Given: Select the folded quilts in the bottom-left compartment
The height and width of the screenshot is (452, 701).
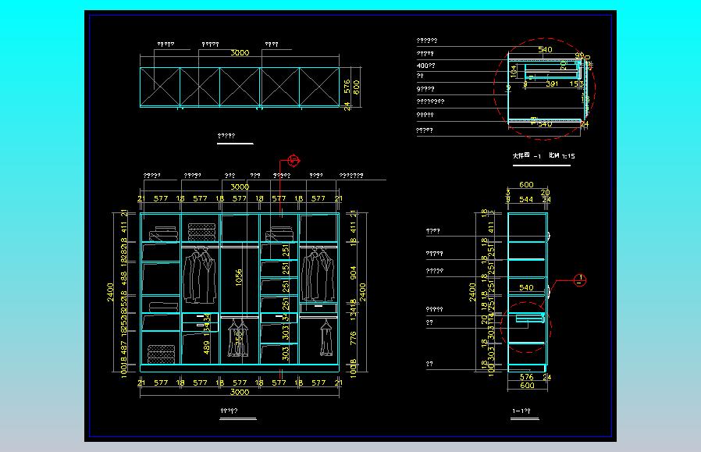Looking at the screenshot, I should (x=161, y=354).
